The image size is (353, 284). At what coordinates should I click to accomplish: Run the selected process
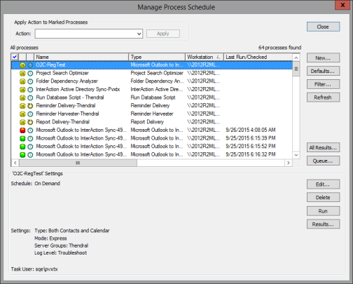(323, 211)
